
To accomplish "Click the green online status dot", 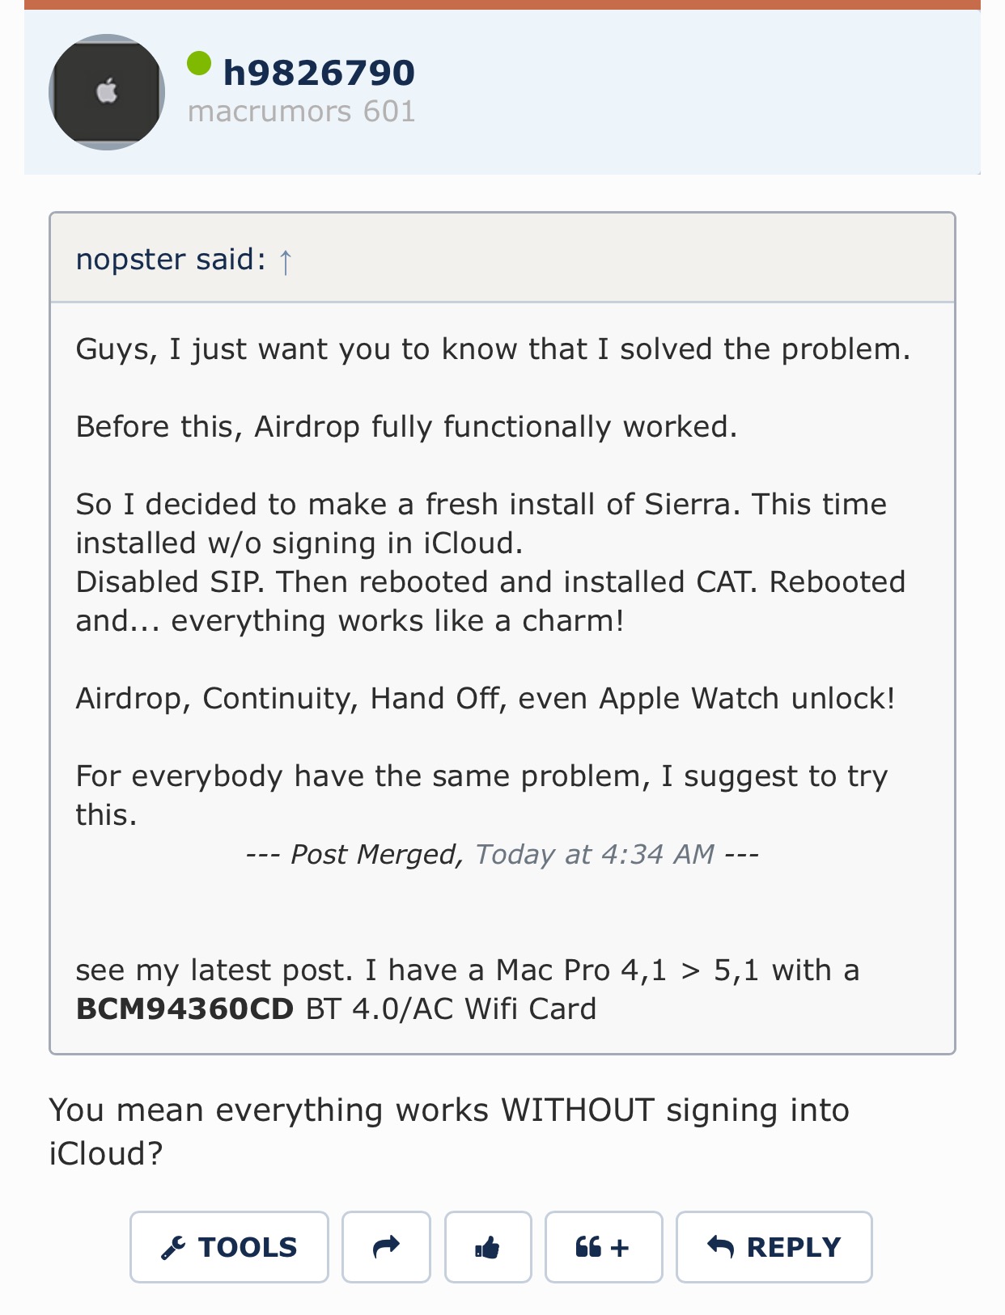I will pyautogui.click(x=199, y=64).
